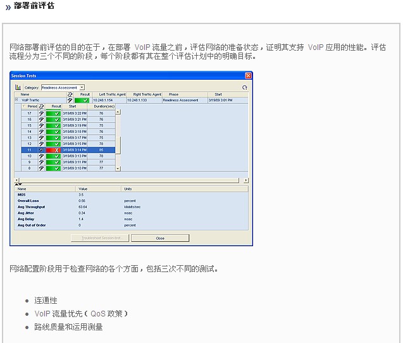Screen dimensions: 403x343
Task: Click the refresh icon in Session Tests
Action: 245,87
